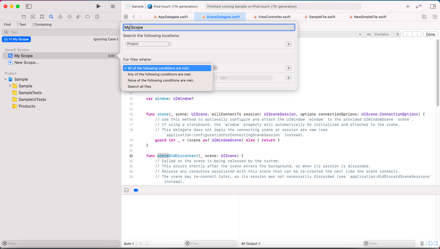The width and height of the screenshot is (440, 249).
Task: Open the related items grid menu
Action: point(126,17)
